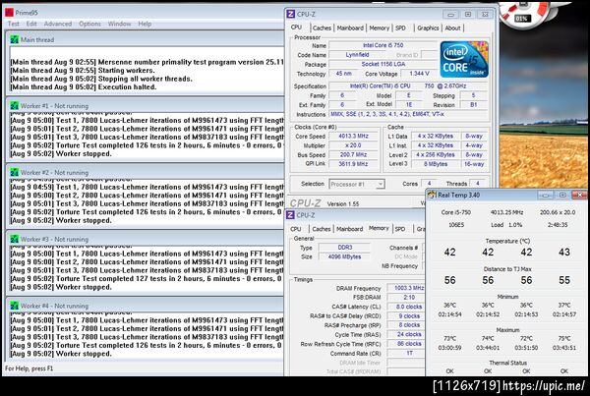Minimize the Real Temp window
Viewport: 590px width, 396px height.
(x=545, y=195)
